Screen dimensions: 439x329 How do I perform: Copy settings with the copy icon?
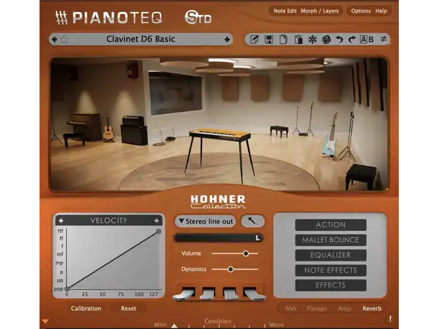point(283,39)
